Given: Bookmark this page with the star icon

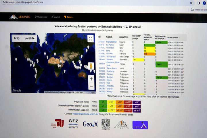Looking at the screenshot, I should 191,3.
